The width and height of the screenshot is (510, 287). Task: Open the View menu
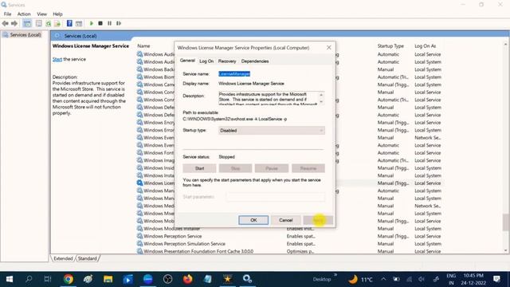click(41, 14)
